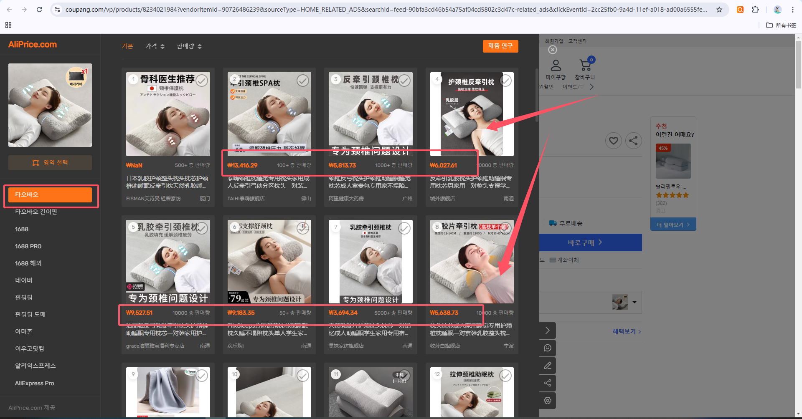The width and height of the screenshot is (802, 419).
Task: Open browser extensions puzzle icon
Action: coord(755,9)
